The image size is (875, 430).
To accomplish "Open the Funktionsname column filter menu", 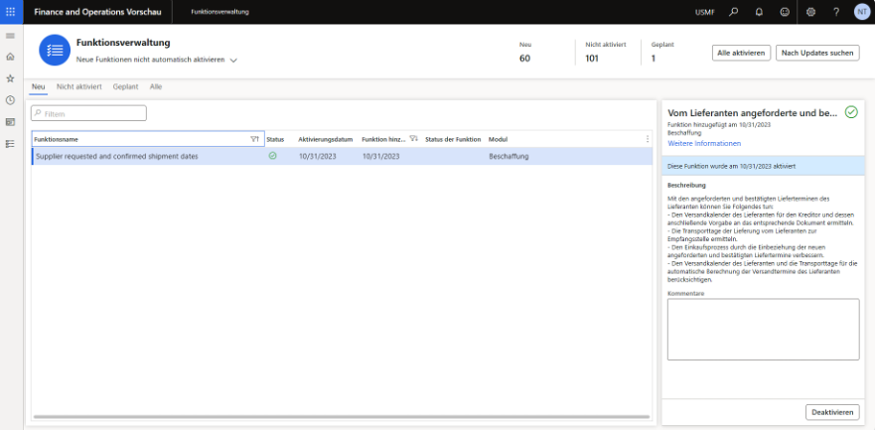I will pos(254,139).
